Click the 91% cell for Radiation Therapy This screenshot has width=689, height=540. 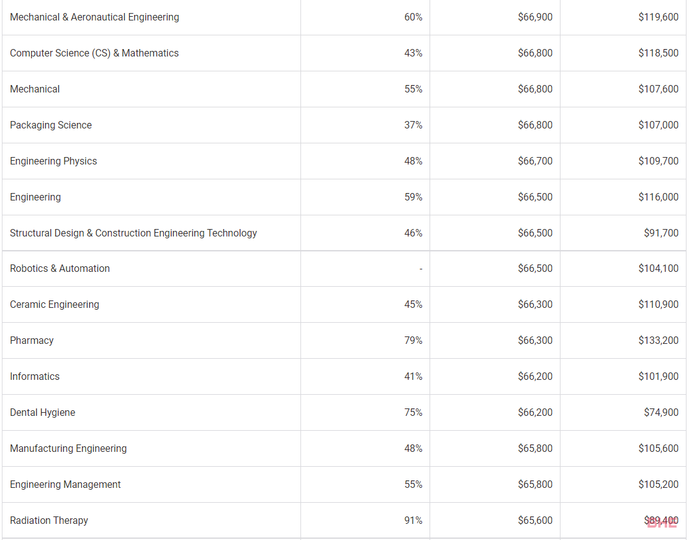click(413, 521)
